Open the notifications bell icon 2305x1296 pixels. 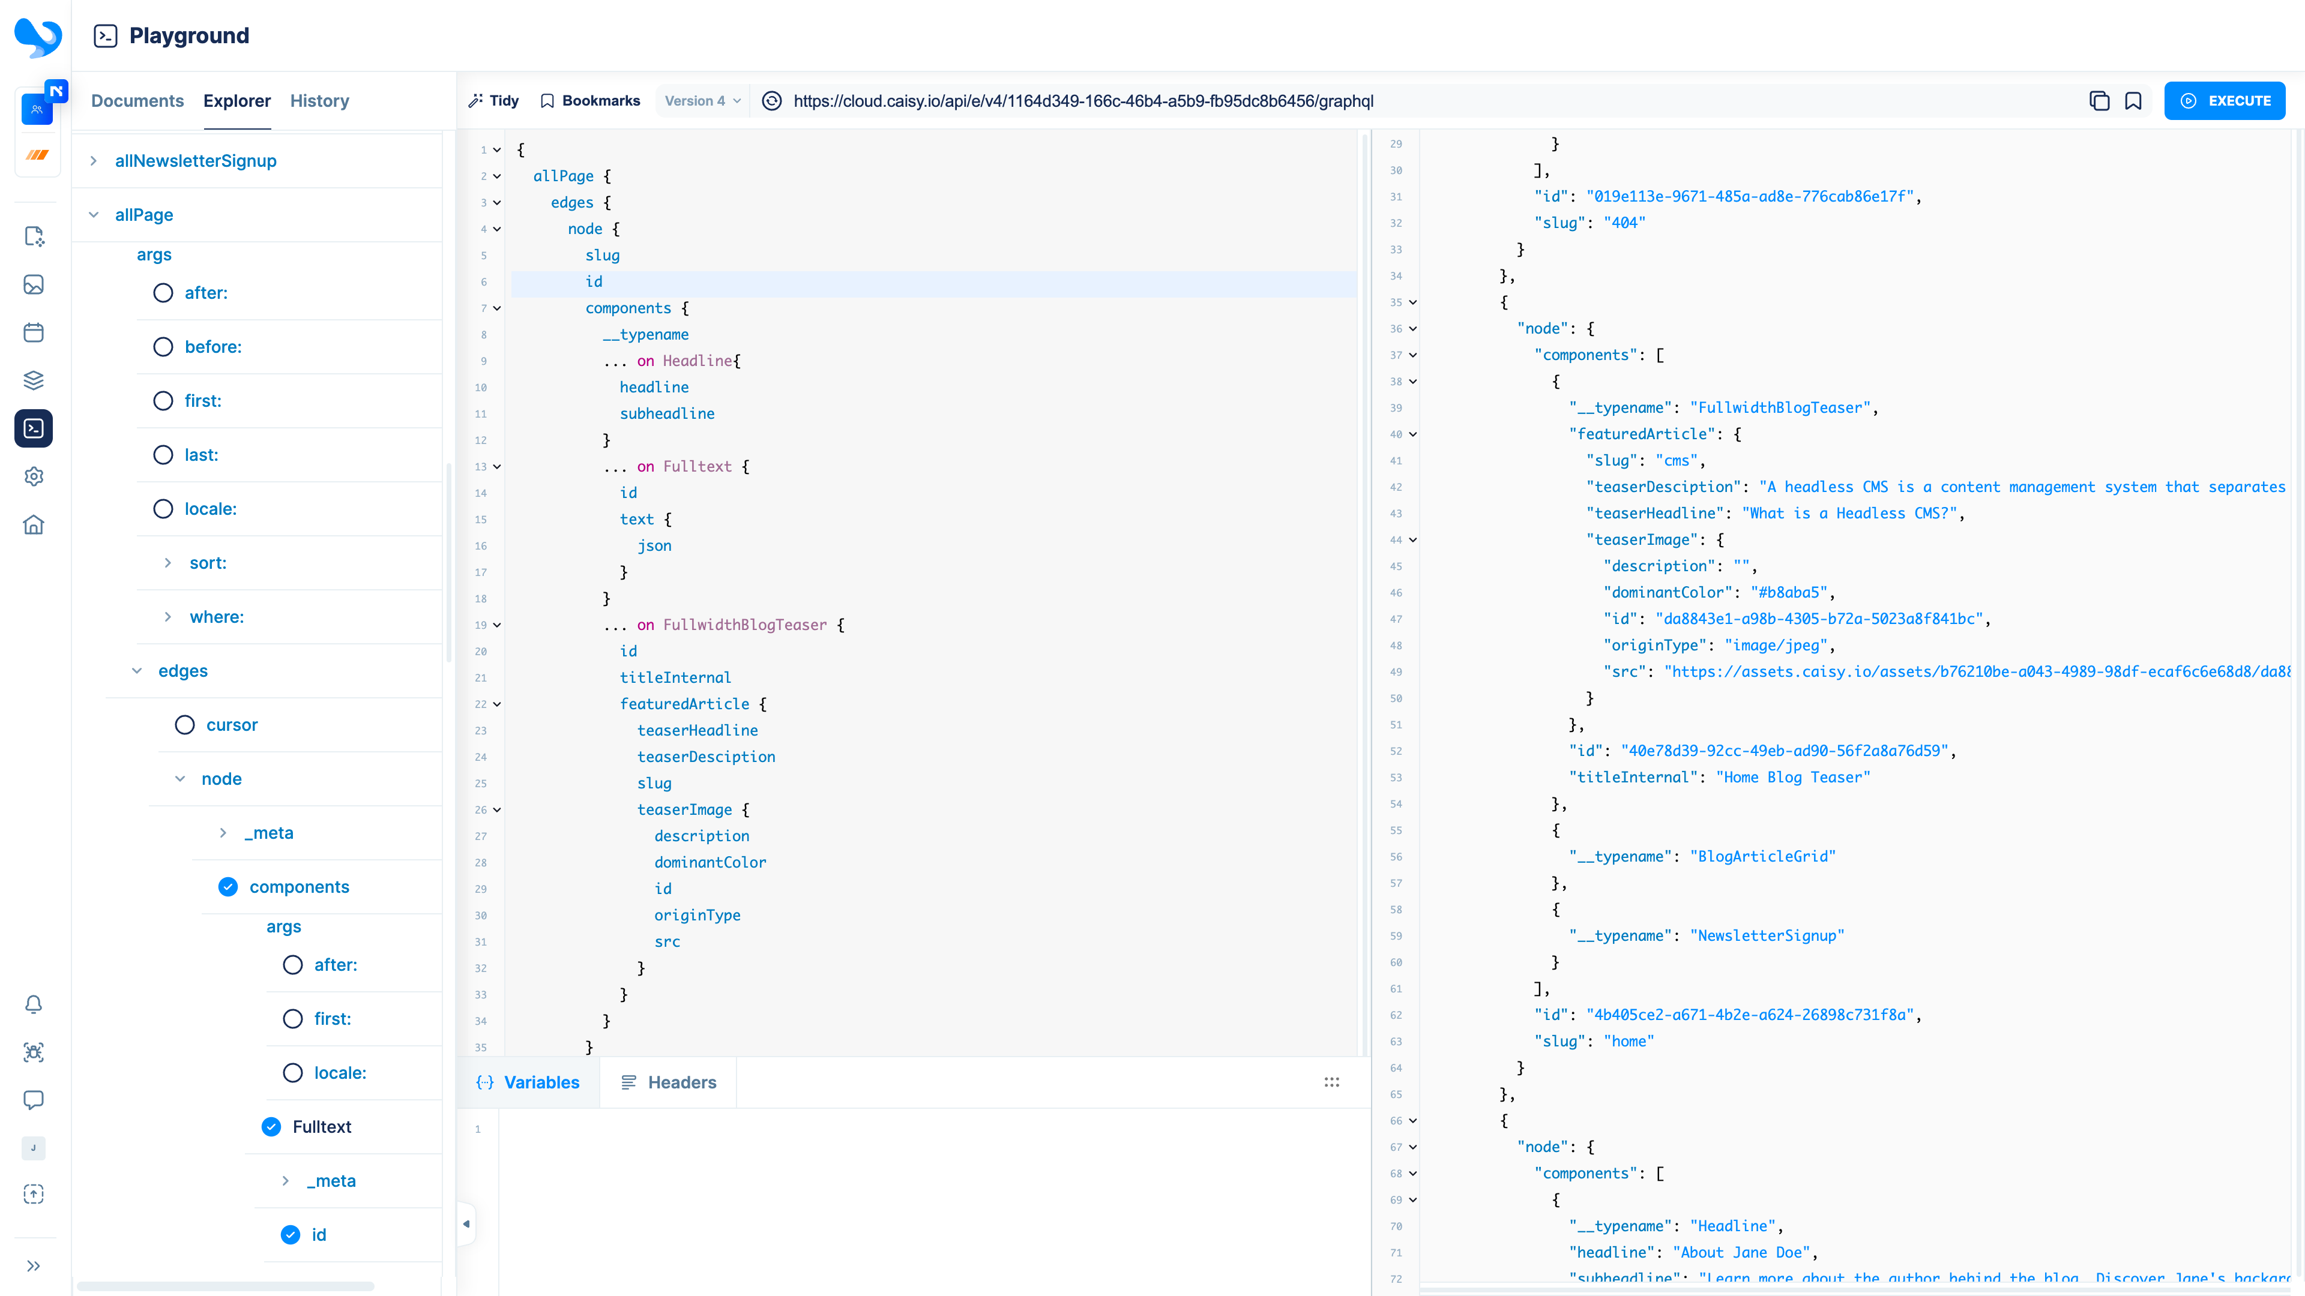pyautogui.click(x=34, y=1004)
